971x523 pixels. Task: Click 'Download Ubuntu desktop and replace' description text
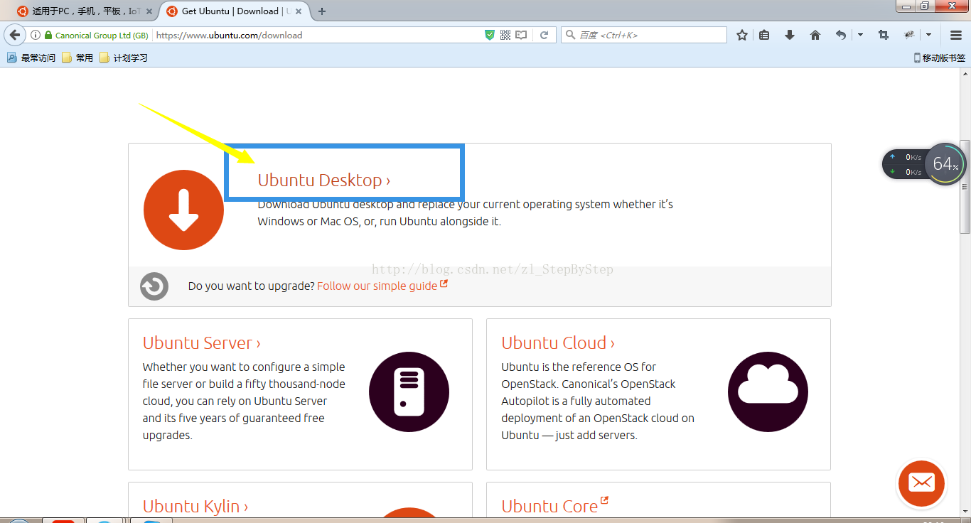point(465,212)
